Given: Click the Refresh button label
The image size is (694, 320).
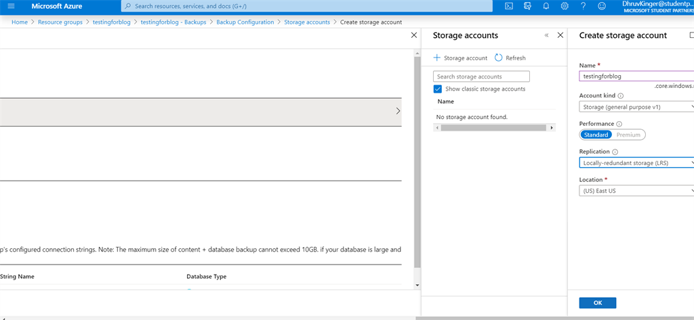Looking at the screenshot, I should pos(516,58).
